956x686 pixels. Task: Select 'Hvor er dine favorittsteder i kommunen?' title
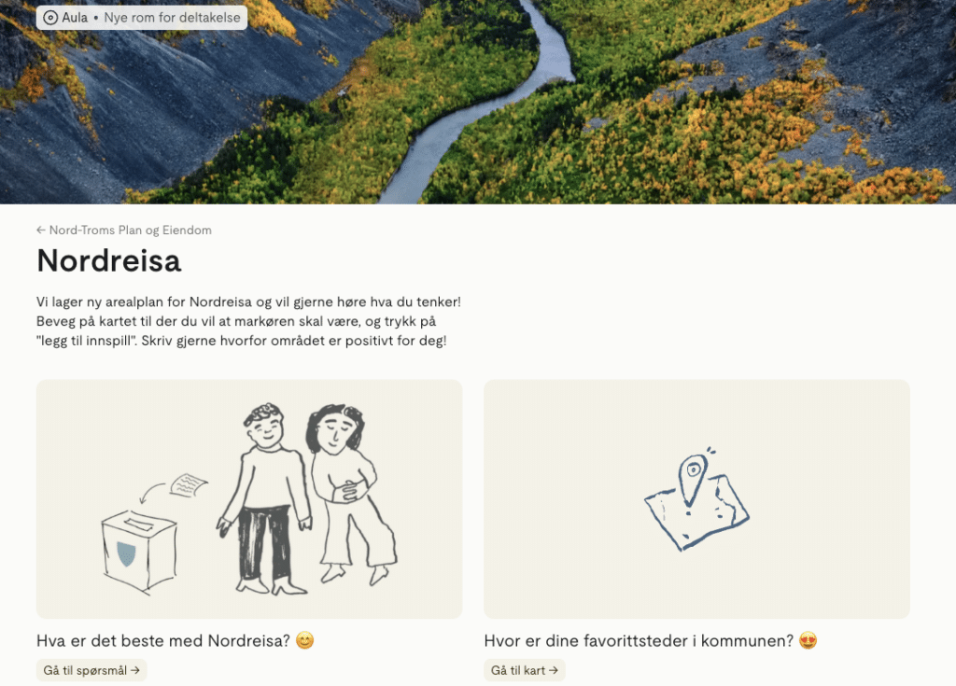(x=639, y=641)
